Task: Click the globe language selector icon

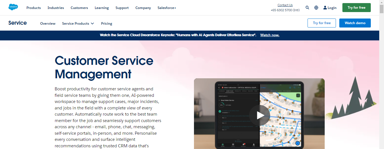Action: (316, 8)
